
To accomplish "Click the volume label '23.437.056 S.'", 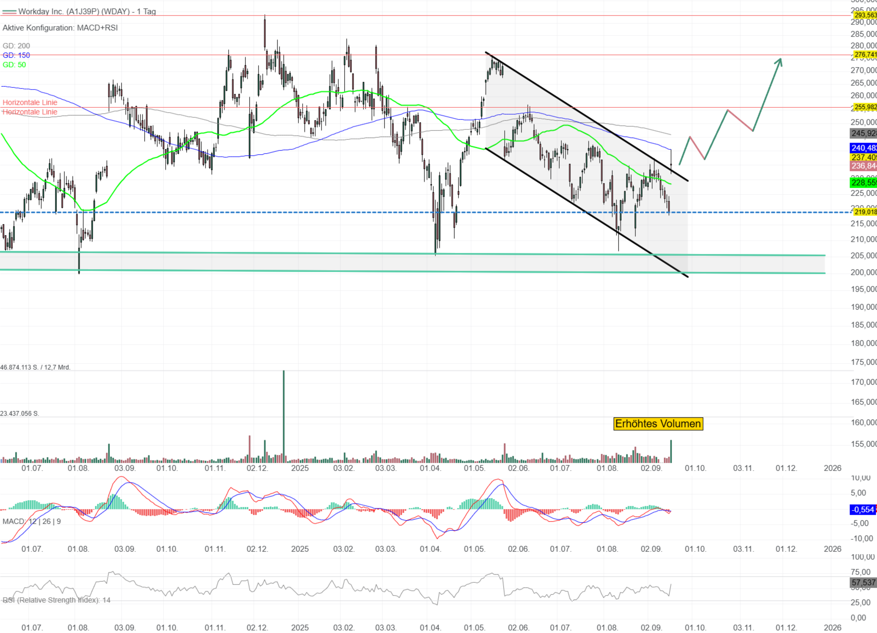I will (19, 413).
